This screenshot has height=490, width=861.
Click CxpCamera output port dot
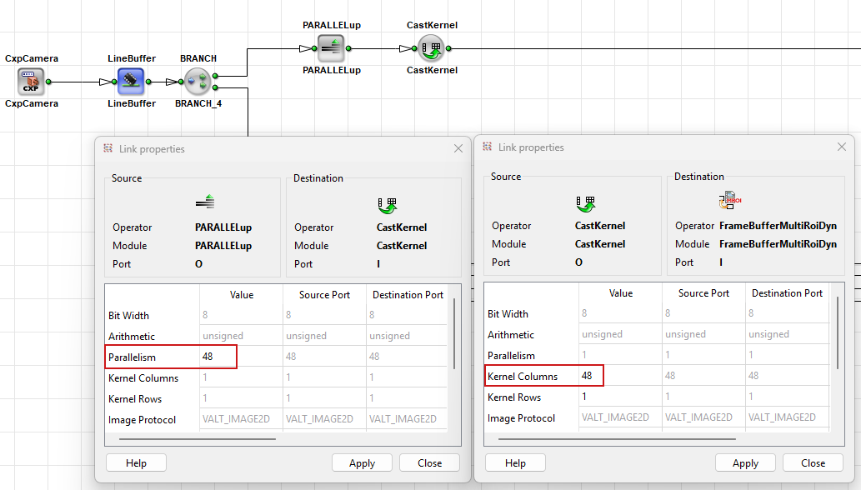(48, 82)
